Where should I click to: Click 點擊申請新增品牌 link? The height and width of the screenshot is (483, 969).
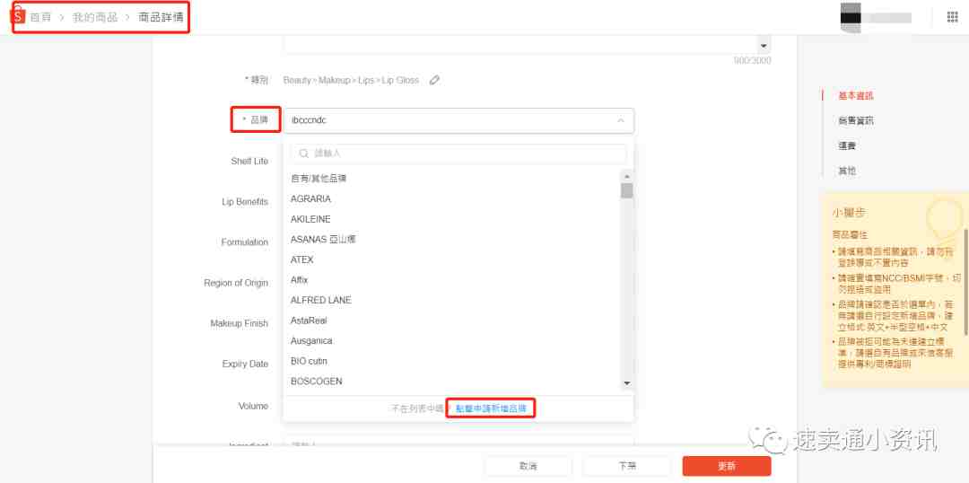492,408
